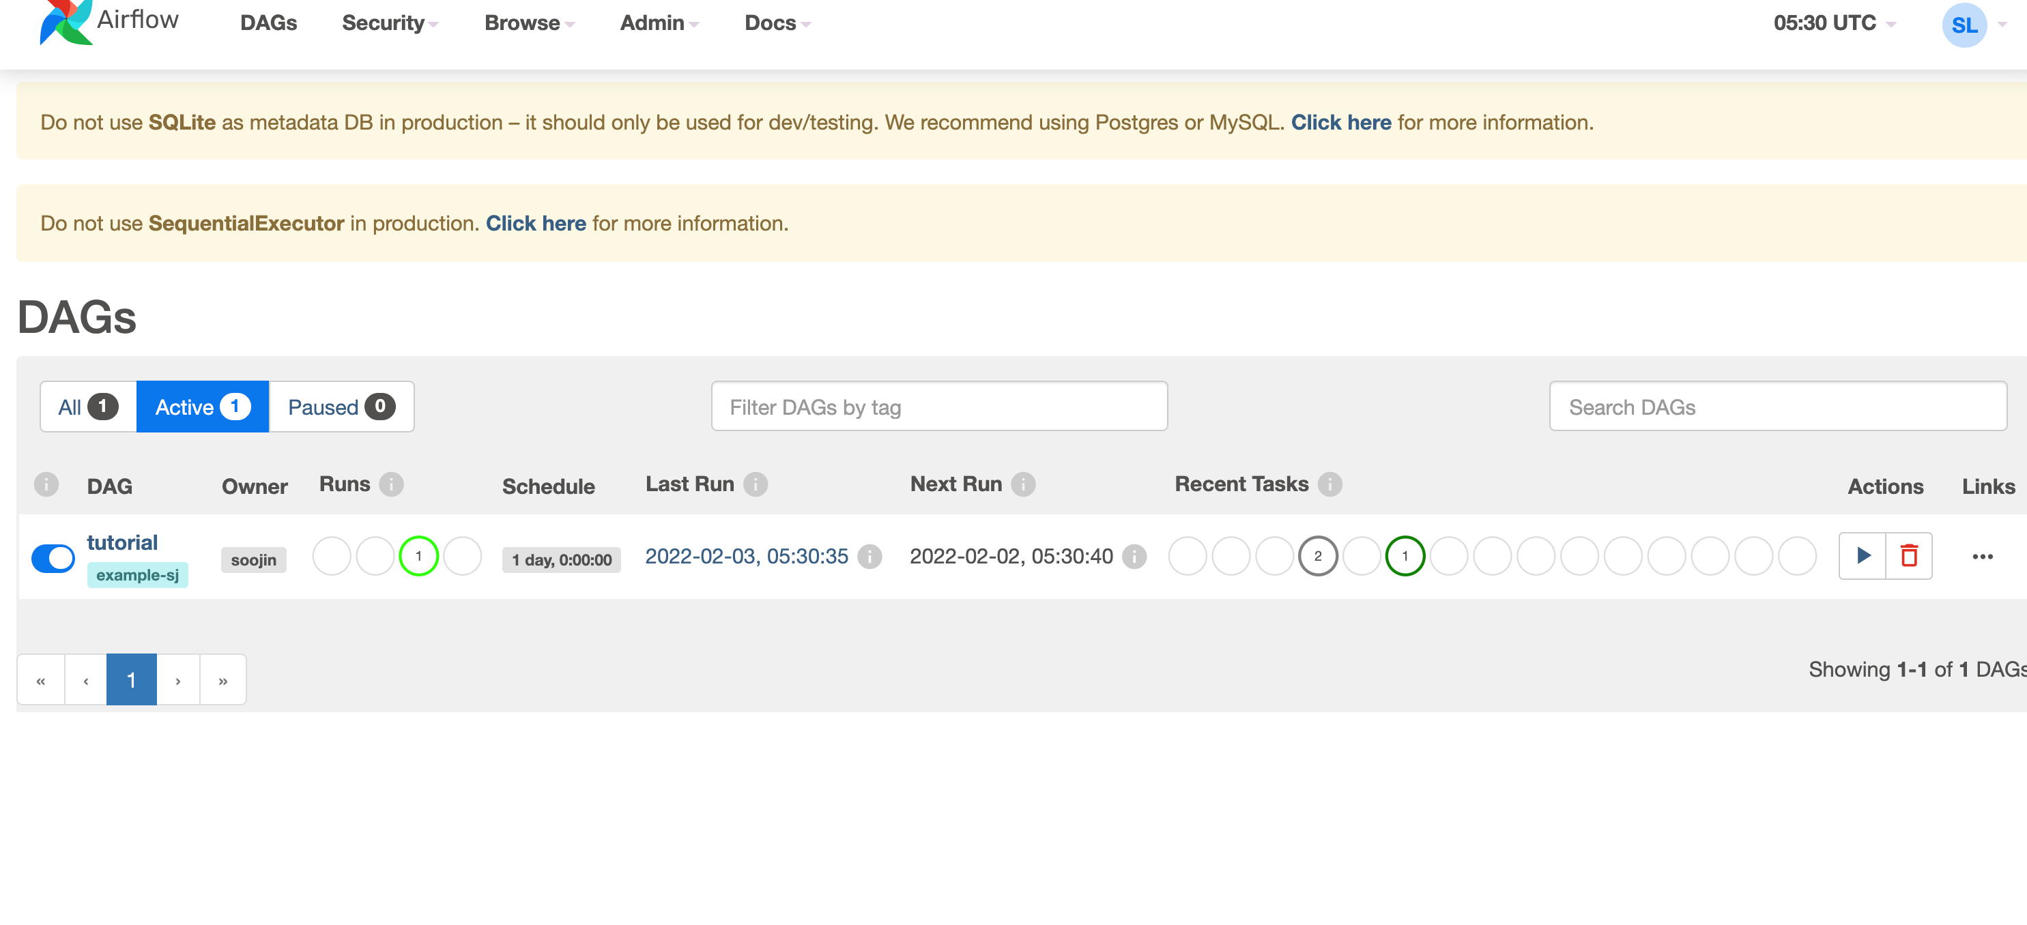Open the three-dots Links menu for tutorial

pos(1981,557)
